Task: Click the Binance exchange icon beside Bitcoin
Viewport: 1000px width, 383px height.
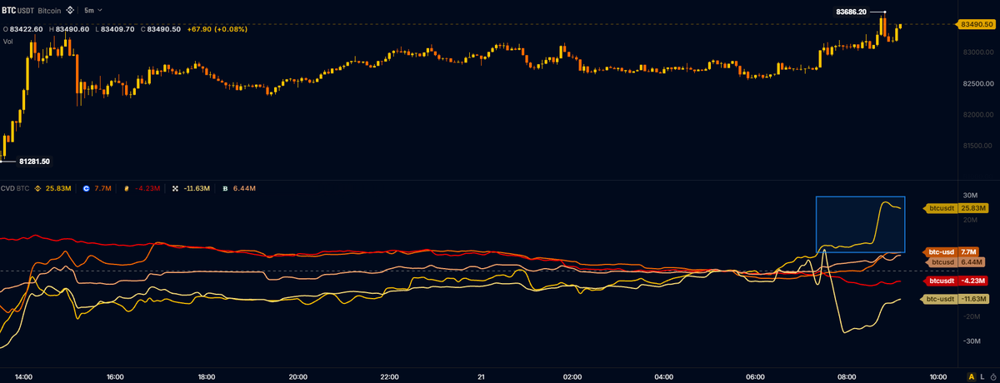Action: pyautogui.click(x=70, y=11)
